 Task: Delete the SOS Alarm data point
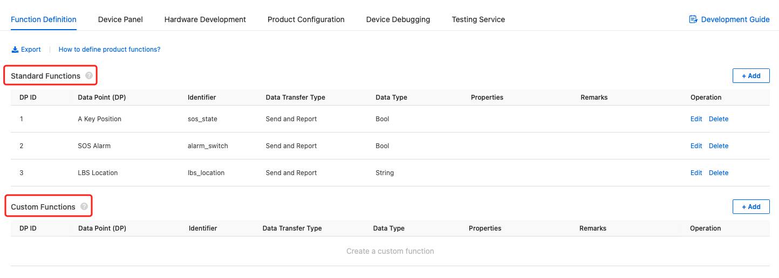click(x=719, y=146)
